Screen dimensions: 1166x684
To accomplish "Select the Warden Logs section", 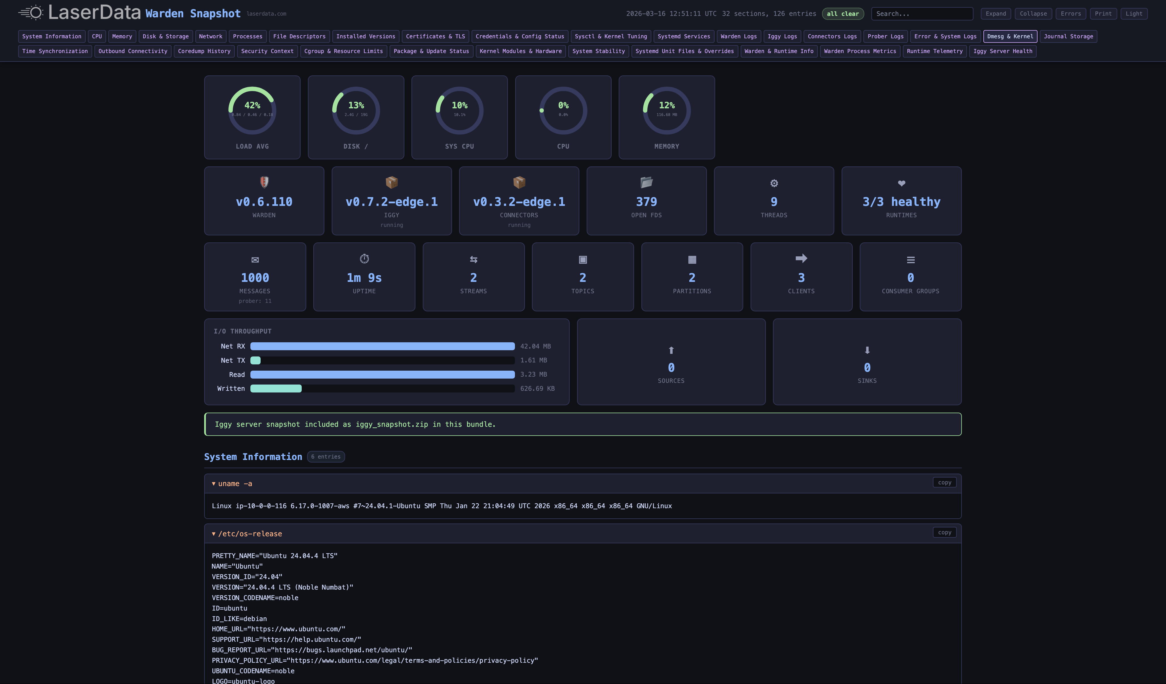I will (738, 36).
